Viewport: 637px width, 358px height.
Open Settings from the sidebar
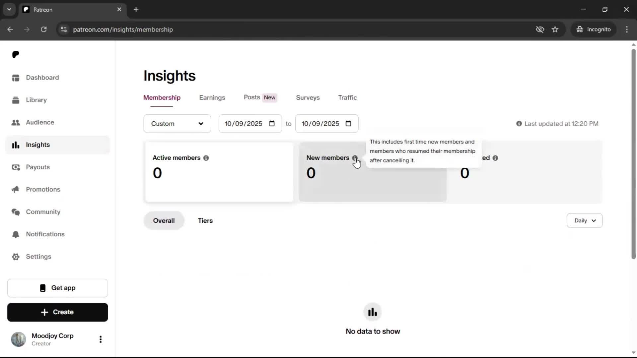tap(58, 257)
